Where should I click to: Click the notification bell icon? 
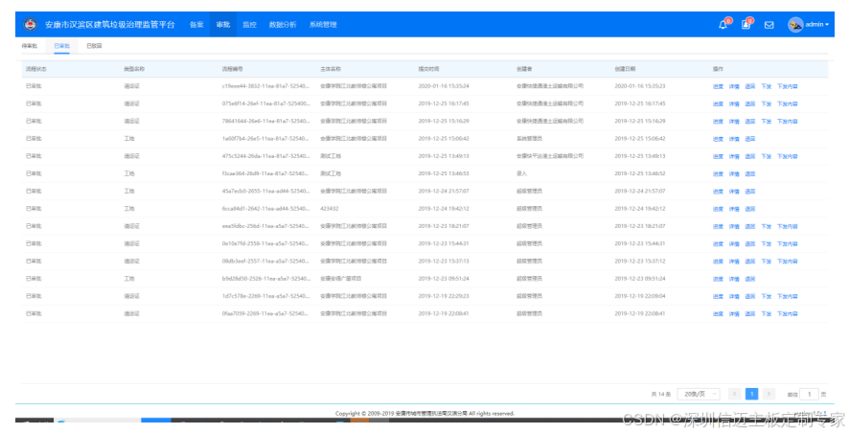tap(723, 25)
